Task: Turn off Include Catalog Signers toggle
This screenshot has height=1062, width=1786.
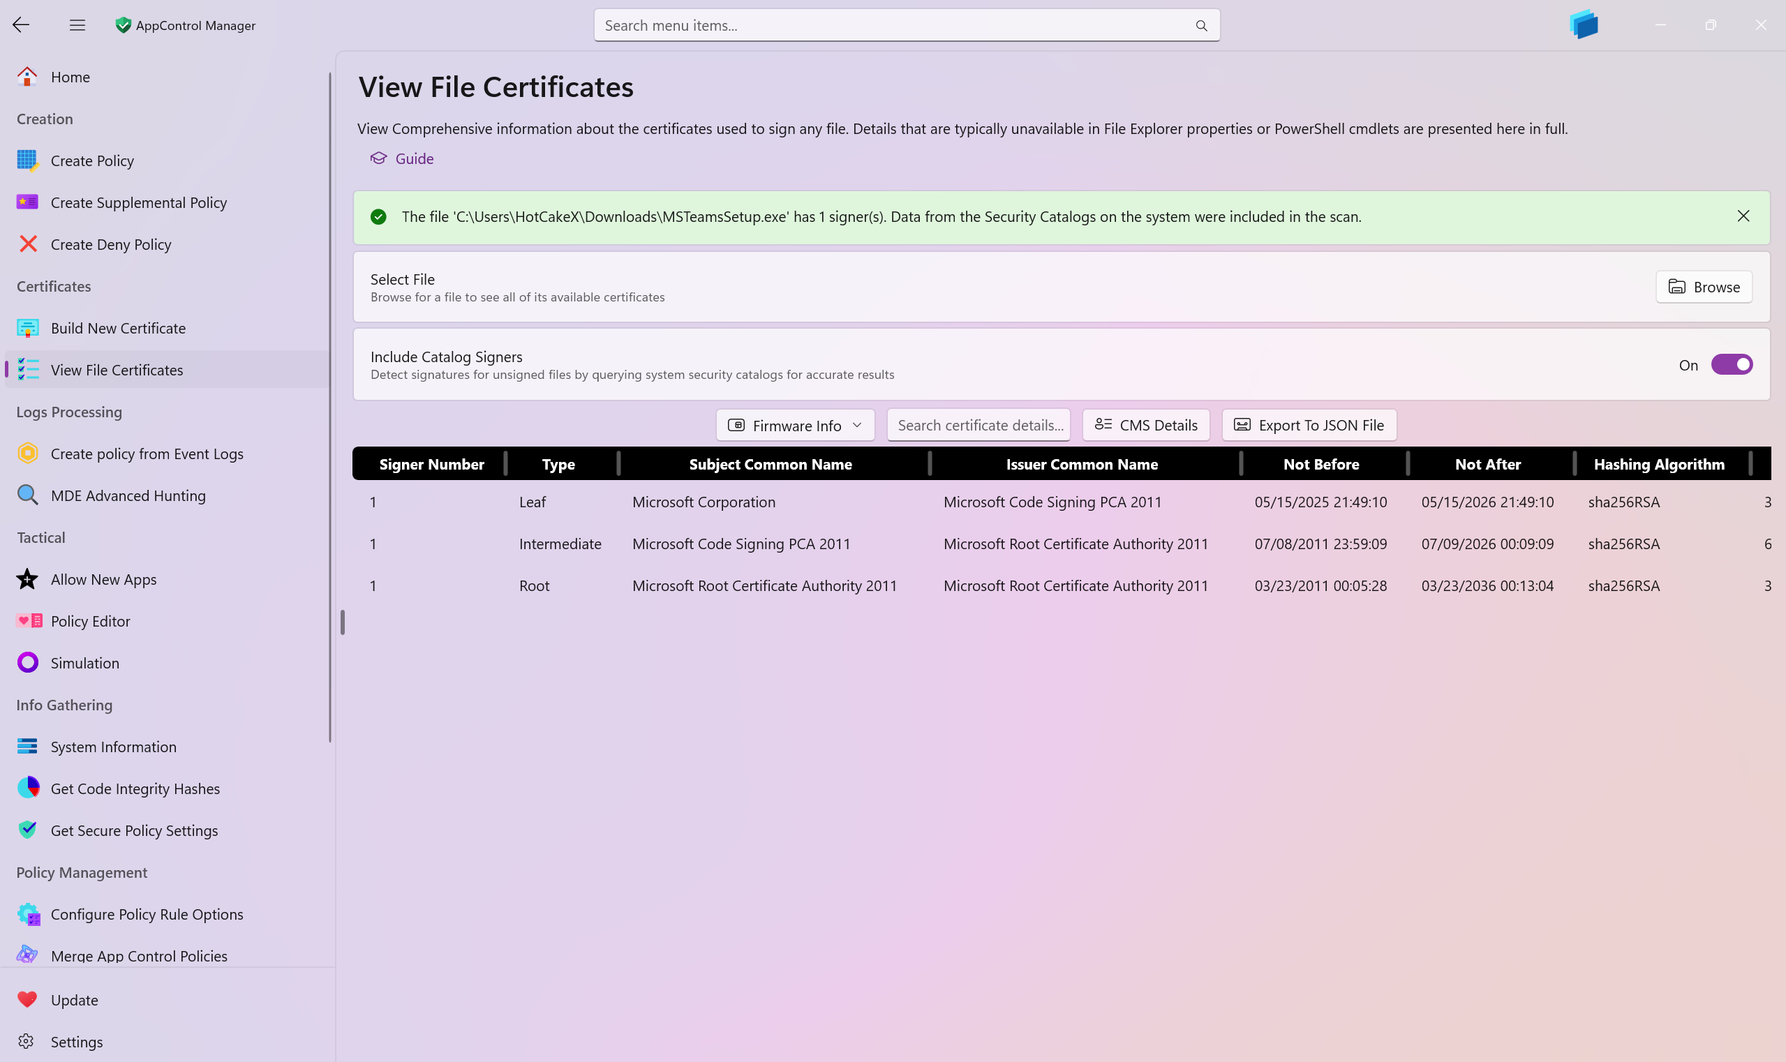Action: tap(1731, 364)
